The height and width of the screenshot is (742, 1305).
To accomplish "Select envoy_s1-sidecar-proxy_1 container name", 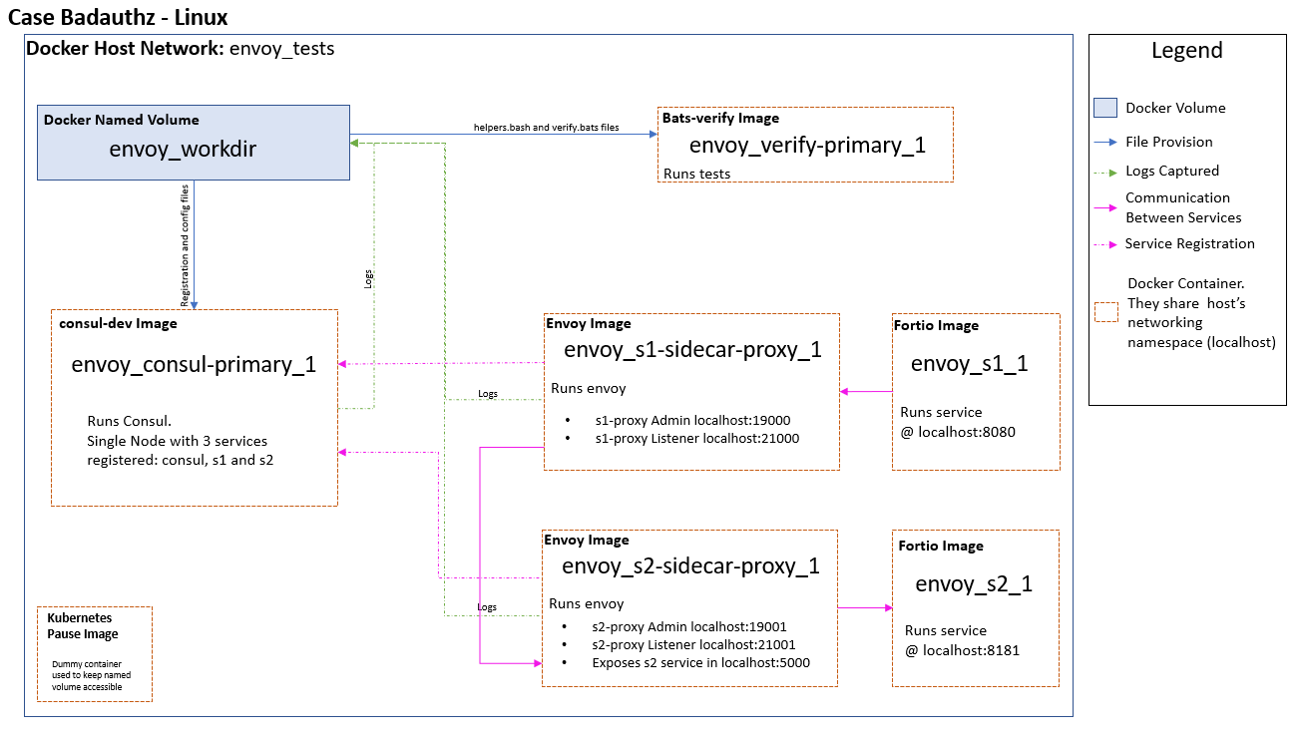I will (x=692, y=350).
